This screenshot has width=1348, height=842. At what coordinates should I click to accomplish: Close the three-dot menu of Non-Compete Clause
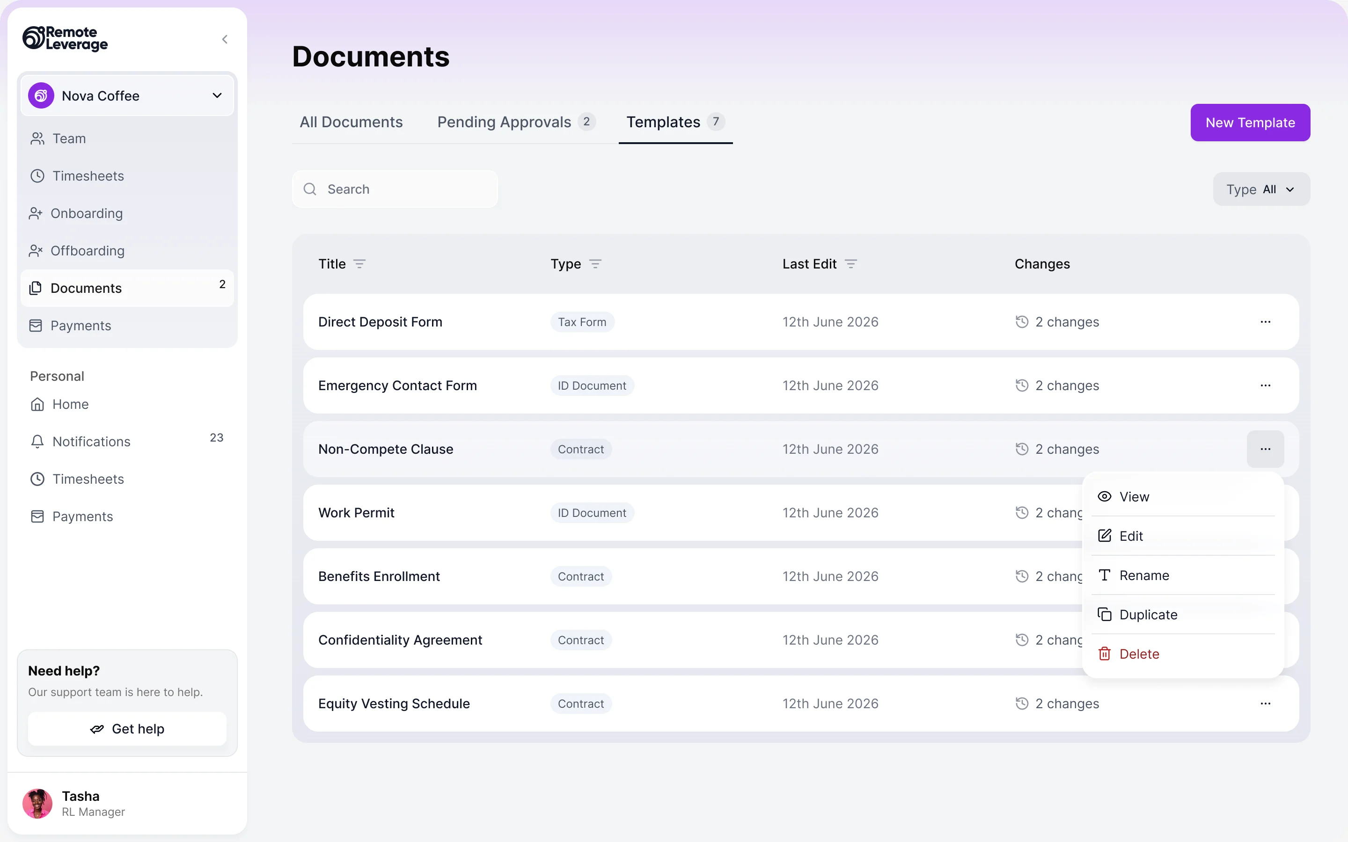(x=1265, y=449)
